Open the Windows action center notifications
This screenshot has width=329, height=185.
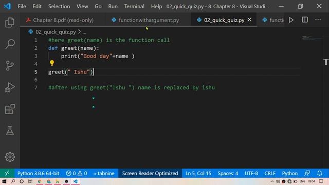click(321, 181)
